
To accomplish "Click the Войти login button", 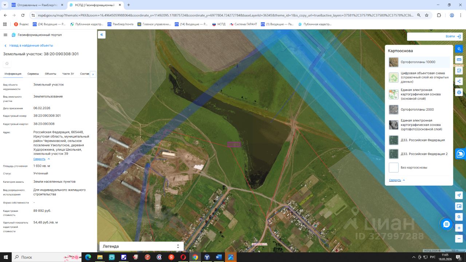I will click(x=453, y=36).
